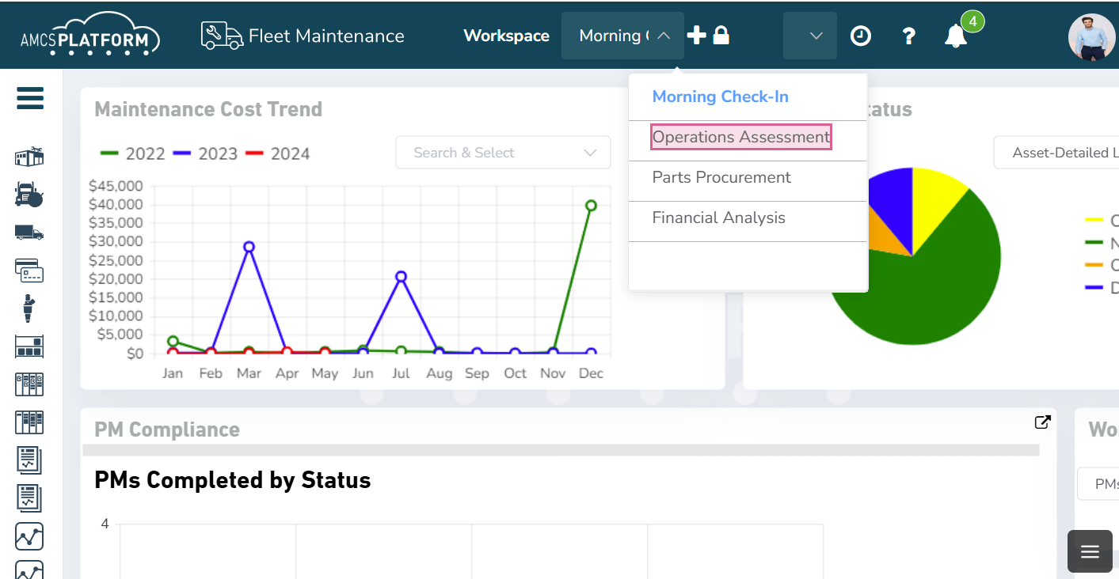This screenshot has height=579, width=1119.
Task: Open the truck maintenance icon in sidebar
Action: [x=29, y=195]
